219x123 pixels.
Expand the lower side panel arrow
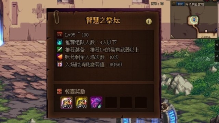click(x=217, y=56)
